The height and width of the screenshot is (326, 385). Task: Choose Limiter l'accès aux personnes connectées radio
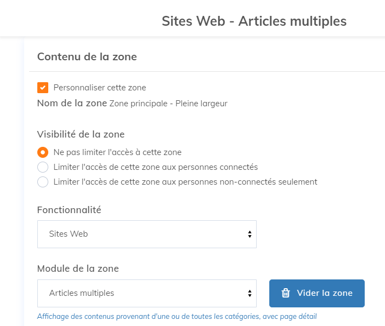click(x=43, y=167)
